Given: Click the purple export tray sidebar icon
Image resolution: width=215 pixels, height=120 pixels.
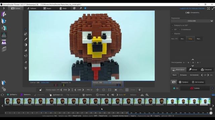Looking at the screenshot, I should point(4,42).
